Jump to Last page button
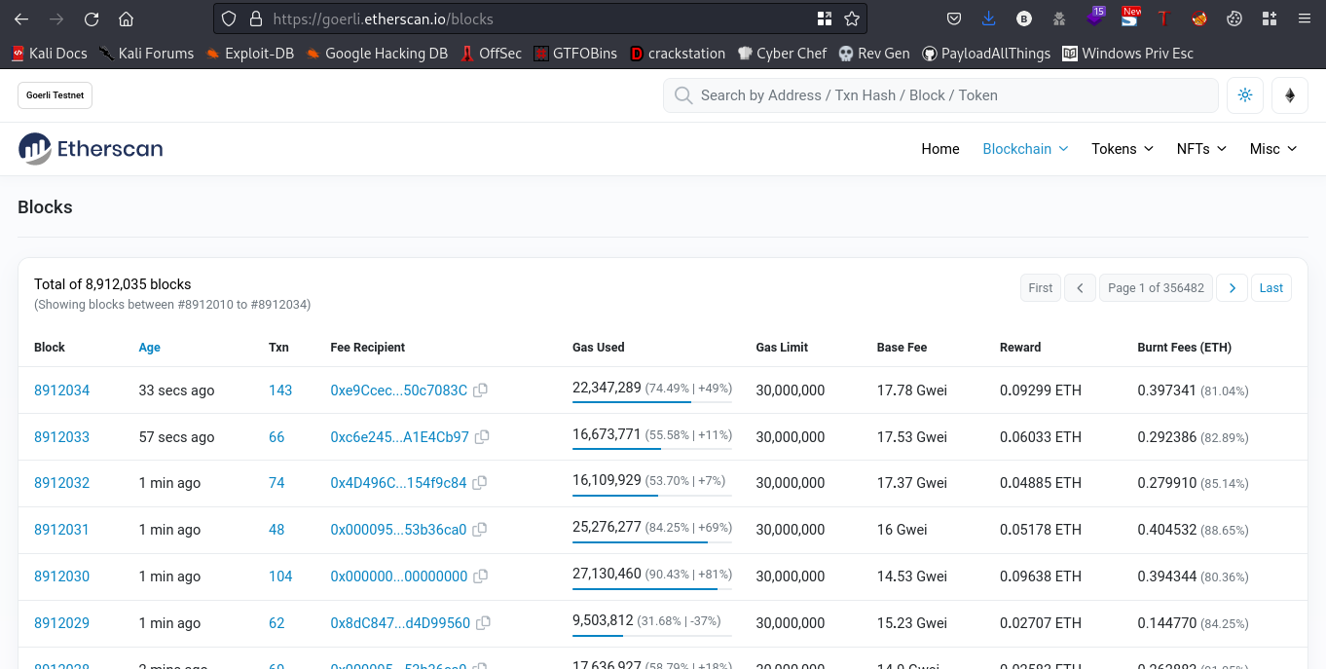 tap(1271, 287)
